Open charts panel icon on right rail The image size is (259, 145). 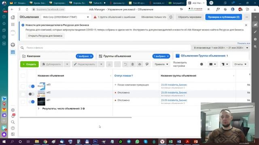pos(255,25)
